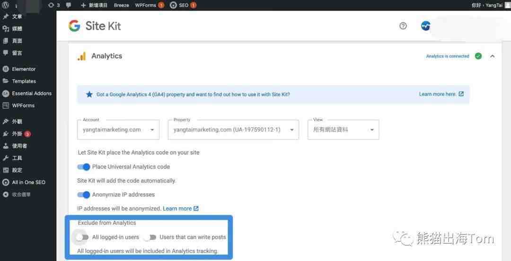Toggle Anonymize IP addresses switch
The width and height of the screenshot is (511, 261).
83,195
